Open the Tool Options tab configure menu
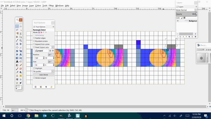The width and height of the screenshot is (211, 119). click(x=53, y=27)
